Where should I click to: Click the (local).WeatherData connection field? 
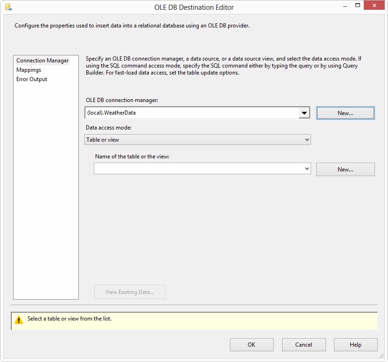pyautogui.click(x=191, y=113)
